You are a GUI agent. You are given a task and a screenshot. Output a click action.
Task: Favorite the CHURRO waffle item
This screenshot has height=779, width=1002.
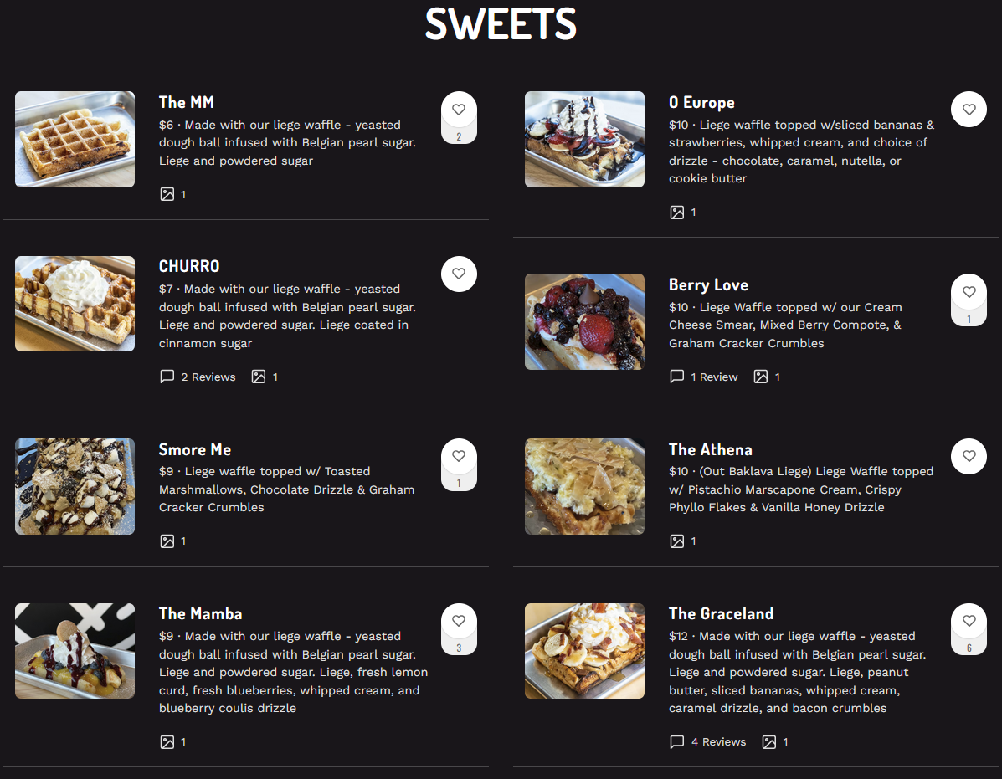point(459,274)
